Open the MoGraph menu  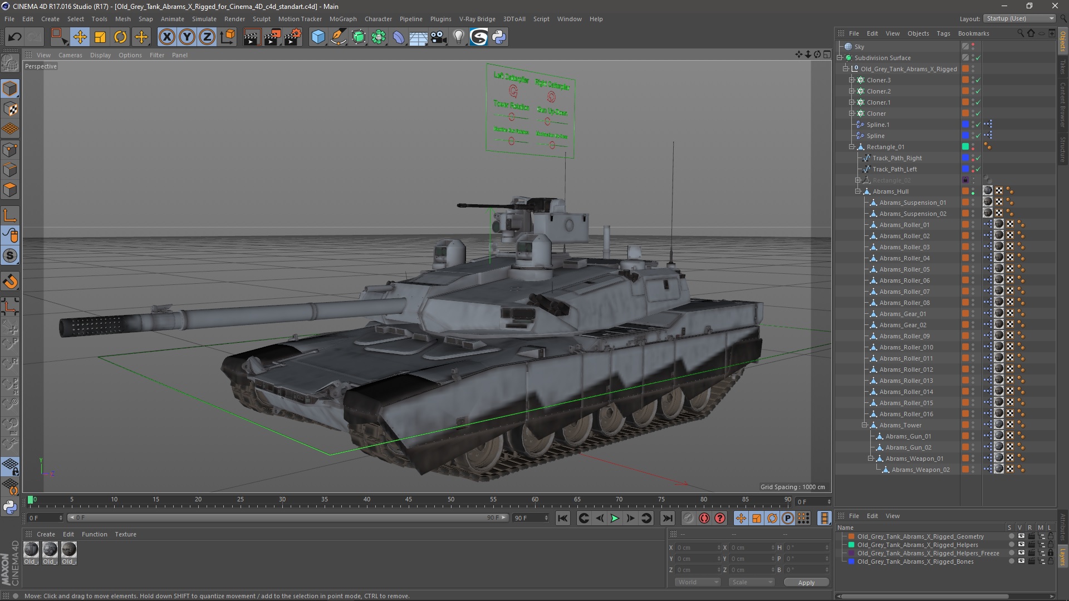(343, 19)
